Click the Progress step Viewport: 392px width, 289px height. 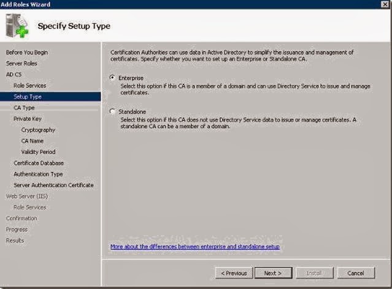pos(17,230)
